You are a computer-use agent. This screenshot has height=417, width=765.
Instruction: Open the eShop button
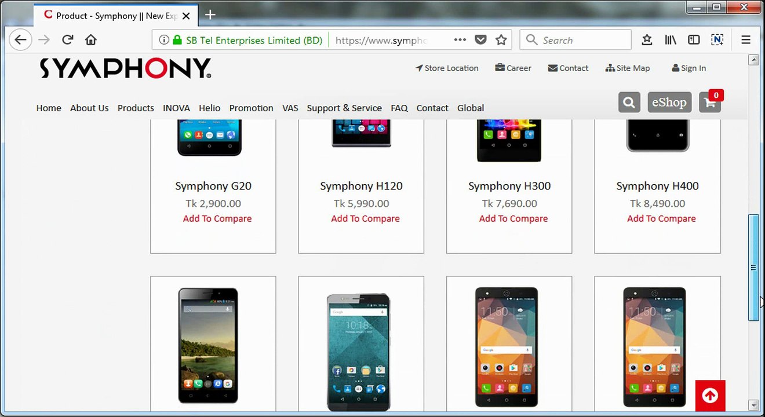click(669, 103)
